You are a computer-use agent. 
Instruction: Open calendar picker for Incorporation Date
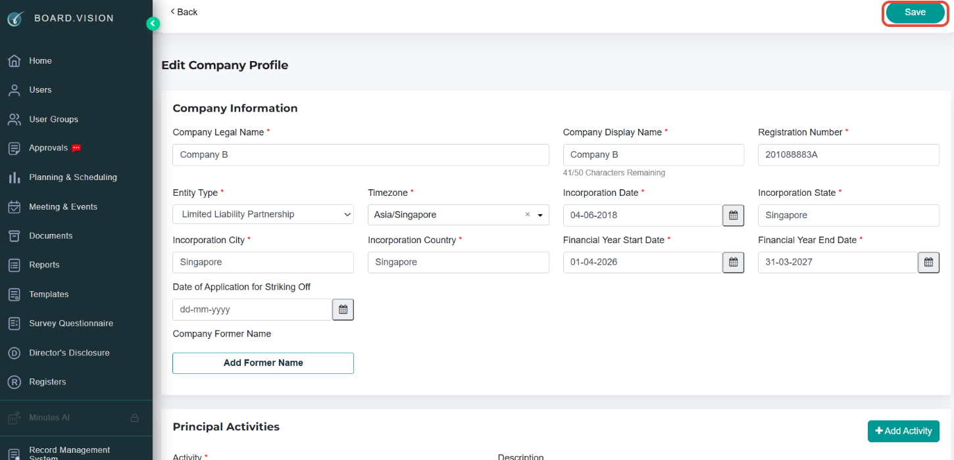point(733,216)
